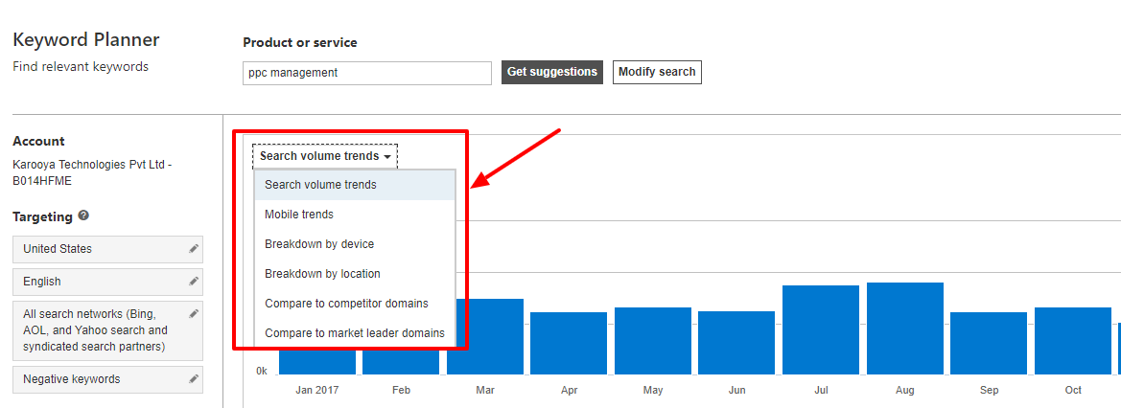Select the Mobile trends option
The height and width of the screenshot is (408, 1121).
click(355, 215)
